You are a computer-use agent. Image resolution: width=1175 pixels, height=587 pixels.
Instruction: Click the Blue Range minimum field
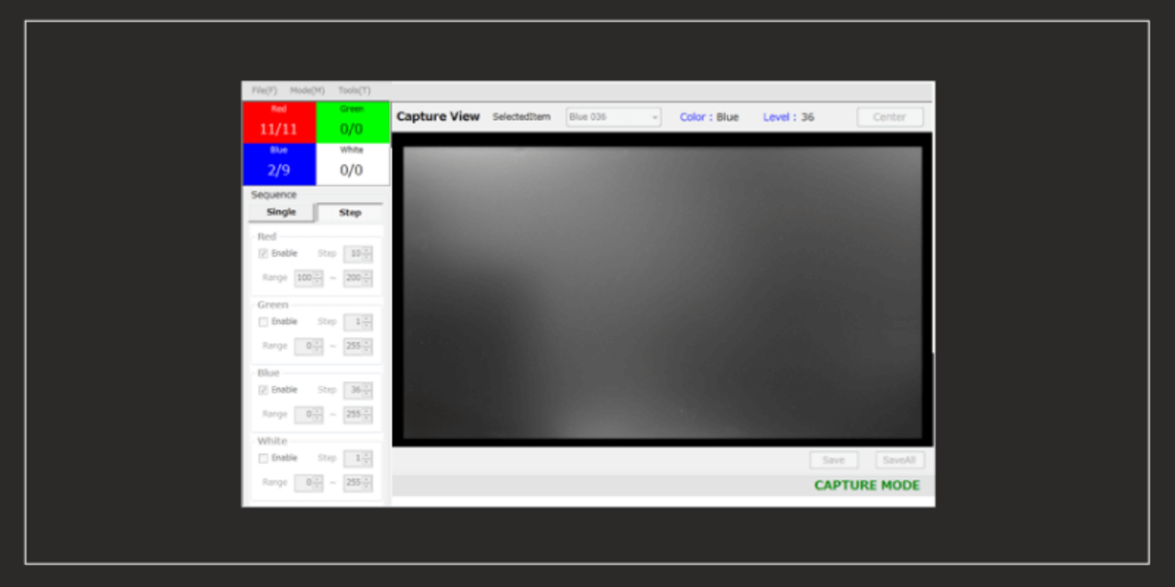[308, 415]
